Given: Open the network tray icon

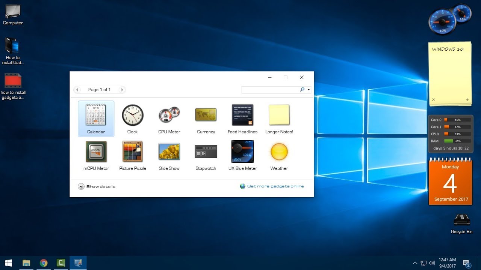Looking at the screenshot, I should tap(424, 263).
